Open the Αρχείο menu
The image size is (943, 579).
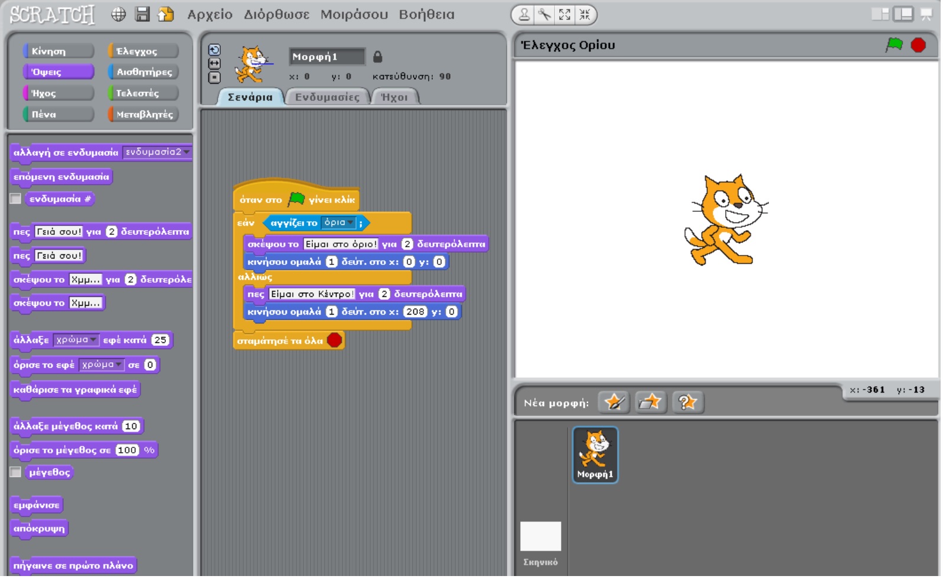pos(210,15)
